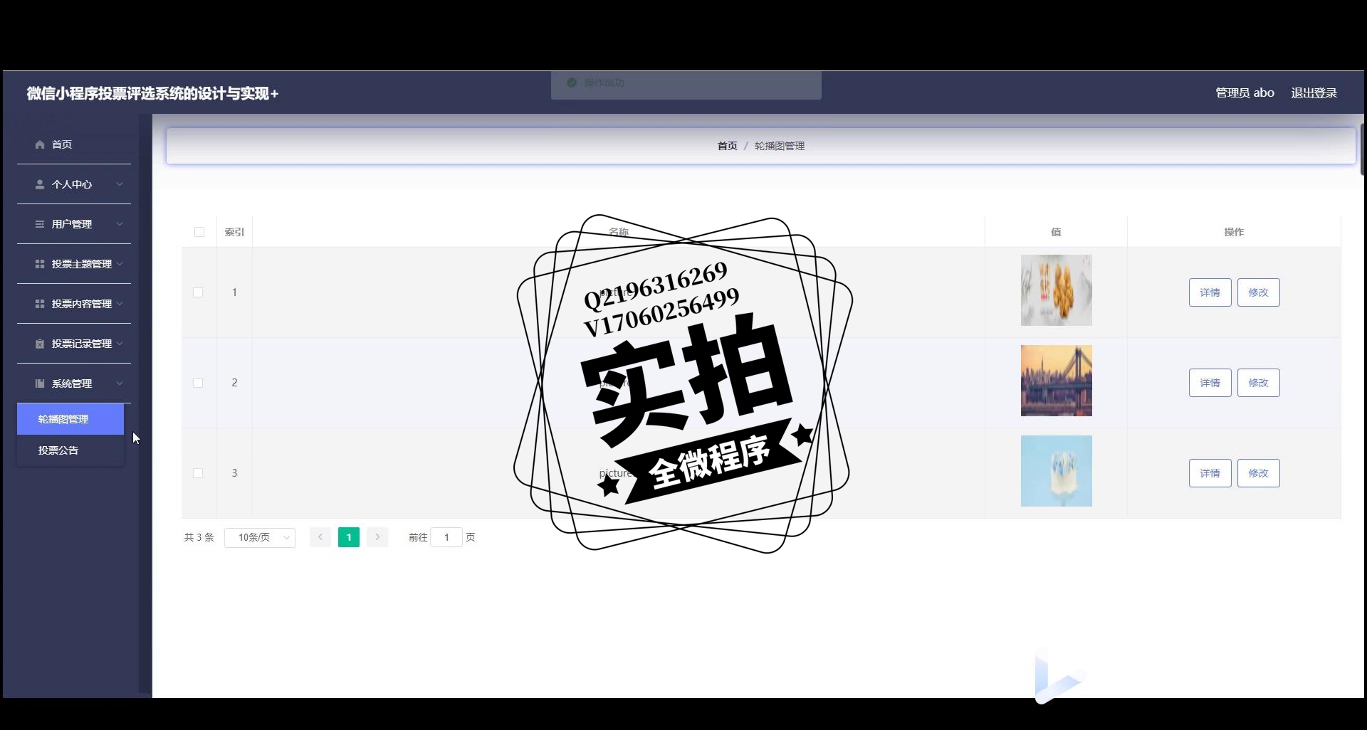This screenshot has width=1367, height=730.
Task: Select page number 1 in pagination
Action: pos(349,537)
